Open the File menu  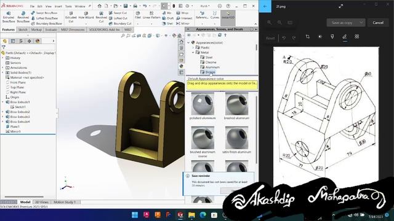point(32,6)
